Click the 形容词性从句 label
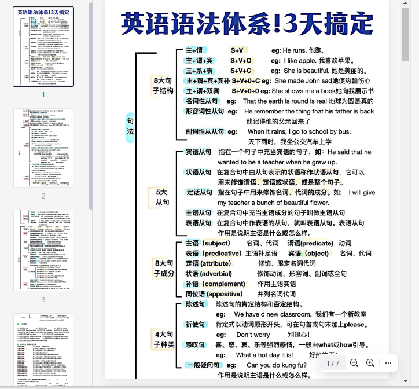Viewport: 419px width, 389px height. [205, 111]
